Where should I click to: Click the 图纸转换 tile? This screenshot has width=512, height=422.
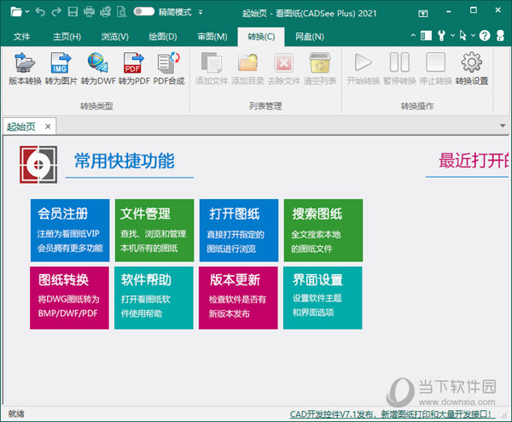[69, 298]
